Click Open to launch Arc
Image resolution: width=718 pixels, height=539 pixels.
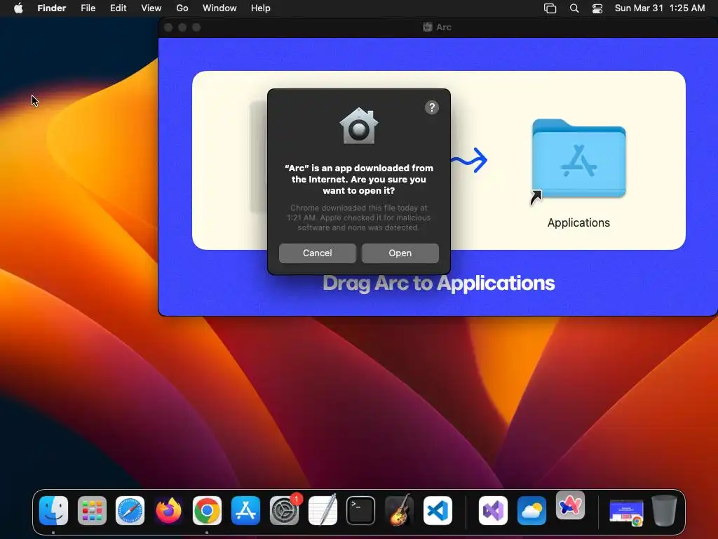(x=400, y=253)
